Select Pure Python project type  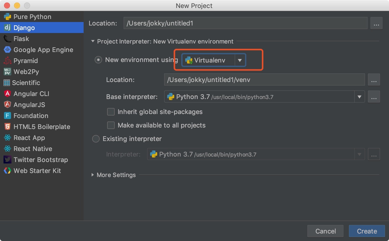click(42, 17)
